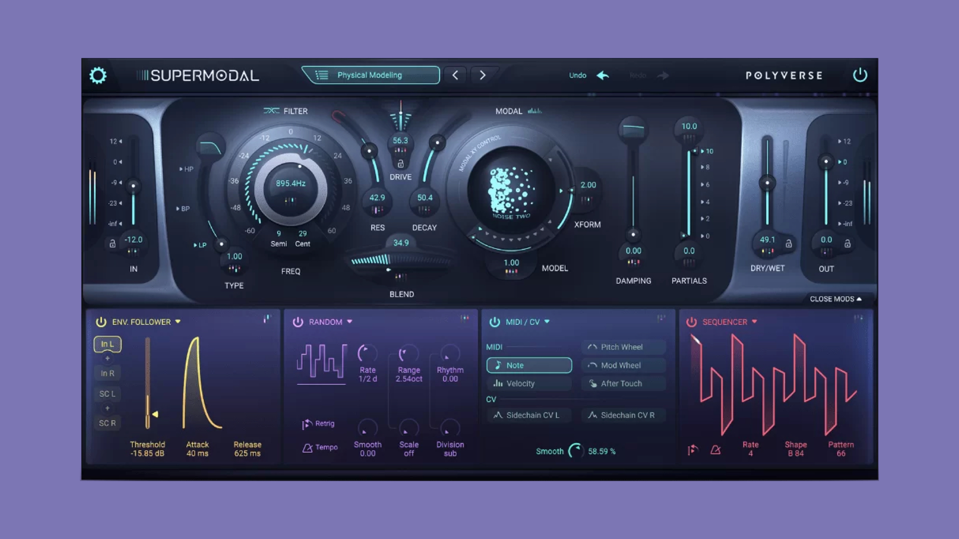This screenshot has width=959, height=539.
Task: Toggle the Sequencer power button
Action: pos(691,322)
